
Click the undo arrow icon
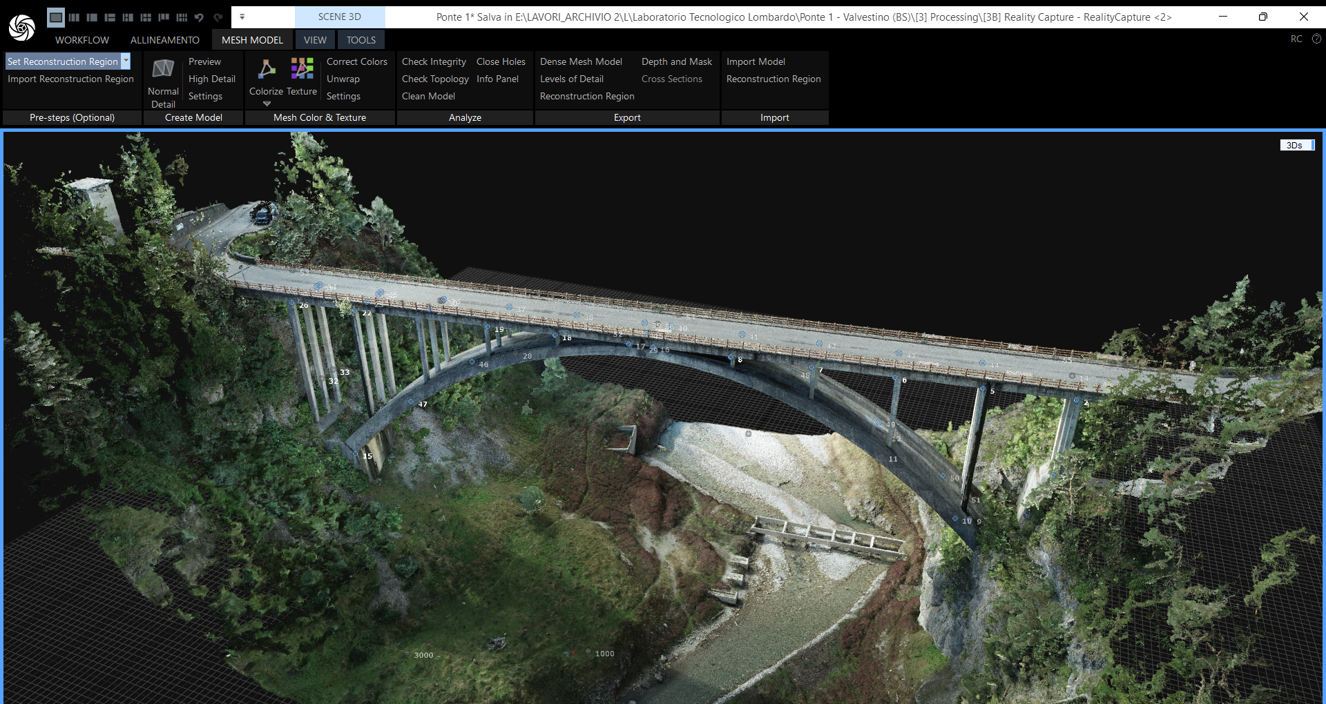199,17
